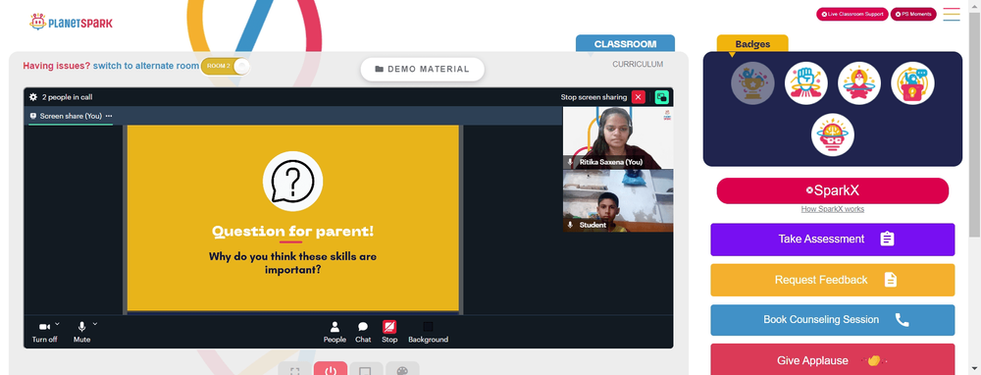The image size is (981, 375).
Task: Click switch to alternate room link
Action: 146,66
